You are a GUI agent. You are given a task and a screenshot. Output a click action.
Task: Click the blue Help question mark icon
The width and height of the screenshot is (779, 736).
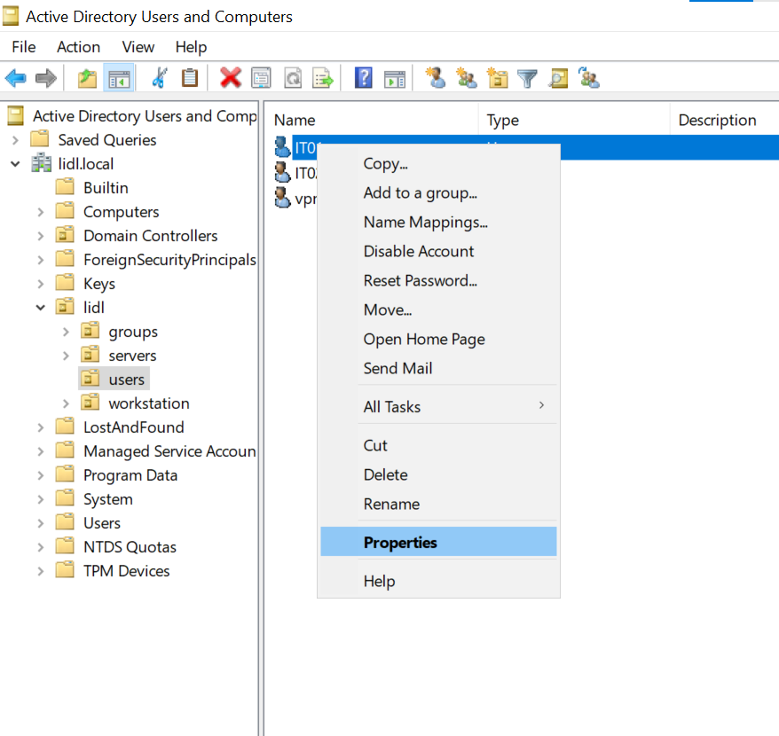(364, 78)
